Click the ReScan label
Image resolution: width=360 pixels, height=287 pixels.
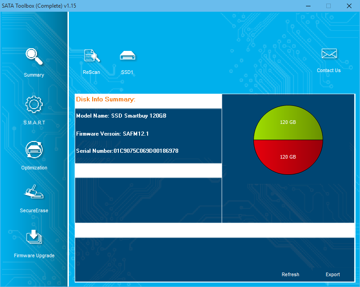click(x=91, y=72)
